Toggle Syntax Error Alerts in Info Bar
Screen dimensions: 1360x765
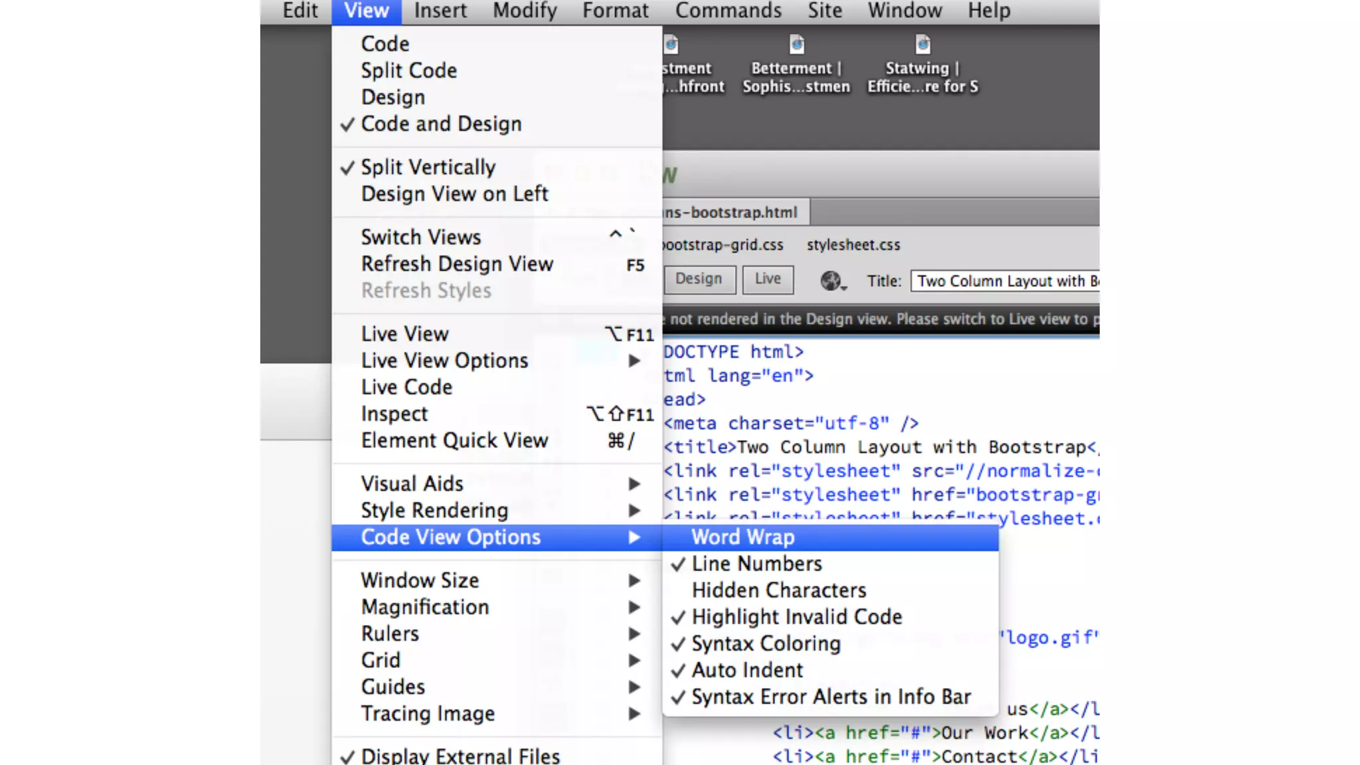[831, 697]
